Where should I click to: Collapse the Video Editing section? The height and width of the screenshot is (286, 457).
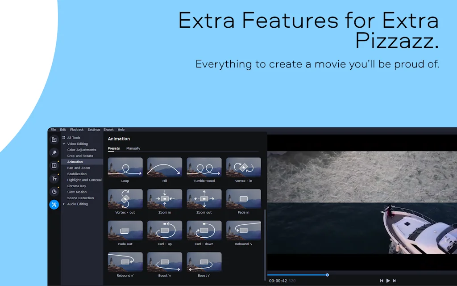point(64,143)
